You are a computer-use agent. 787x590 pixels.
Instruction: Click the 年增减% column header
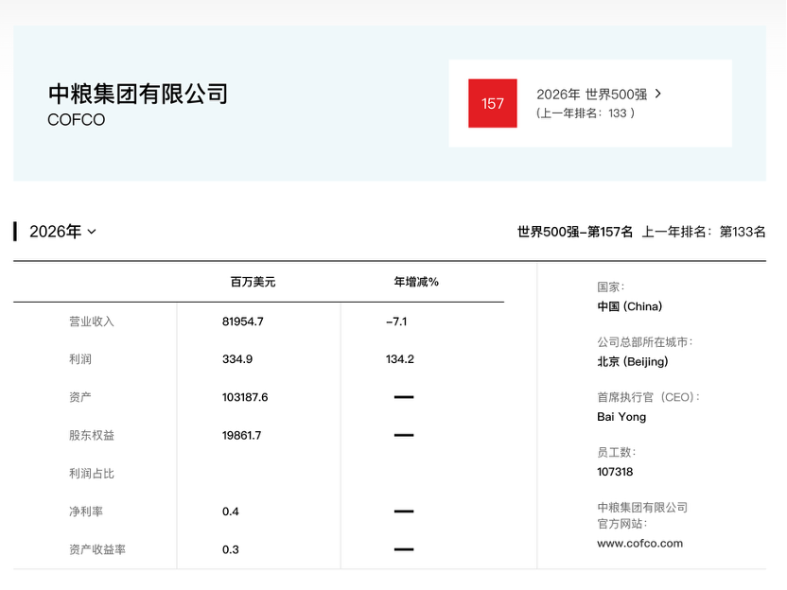click(x=416, y=282)
